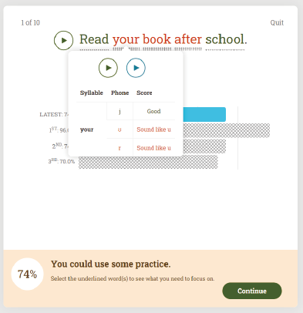The height and width of the screenshot is (313, 303).
Task: Quit the exercise
Action: coord(277,22)
